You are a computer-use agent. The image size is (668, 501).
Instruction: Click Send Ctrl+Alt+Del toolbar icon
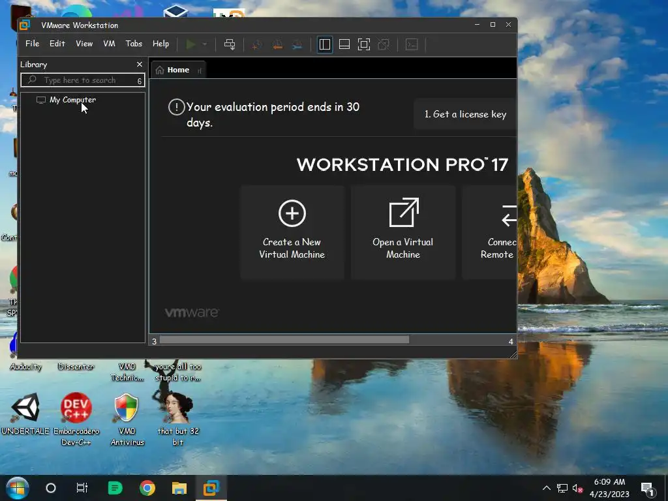click(230, 44)
